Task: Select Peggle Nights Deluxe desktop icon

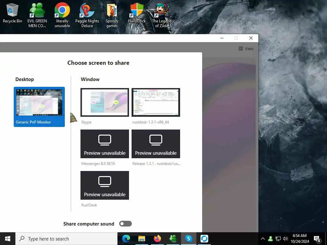Action: [87, 15]
